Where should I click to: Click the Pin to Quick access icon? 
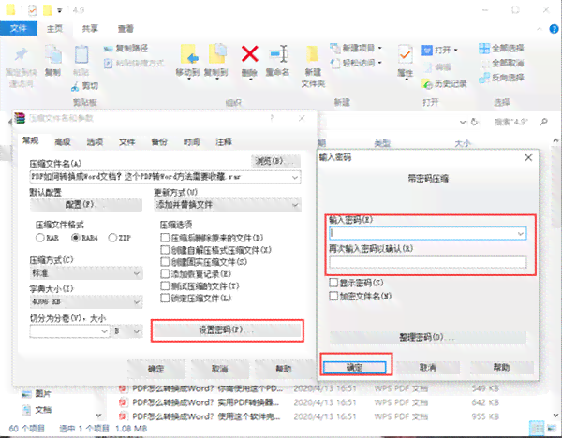click(x=21, y=55)
